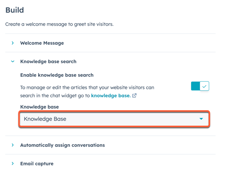Screen dimensions: 225x179
Task: Click 'Create a welcome message' description text
Action: 59,24
